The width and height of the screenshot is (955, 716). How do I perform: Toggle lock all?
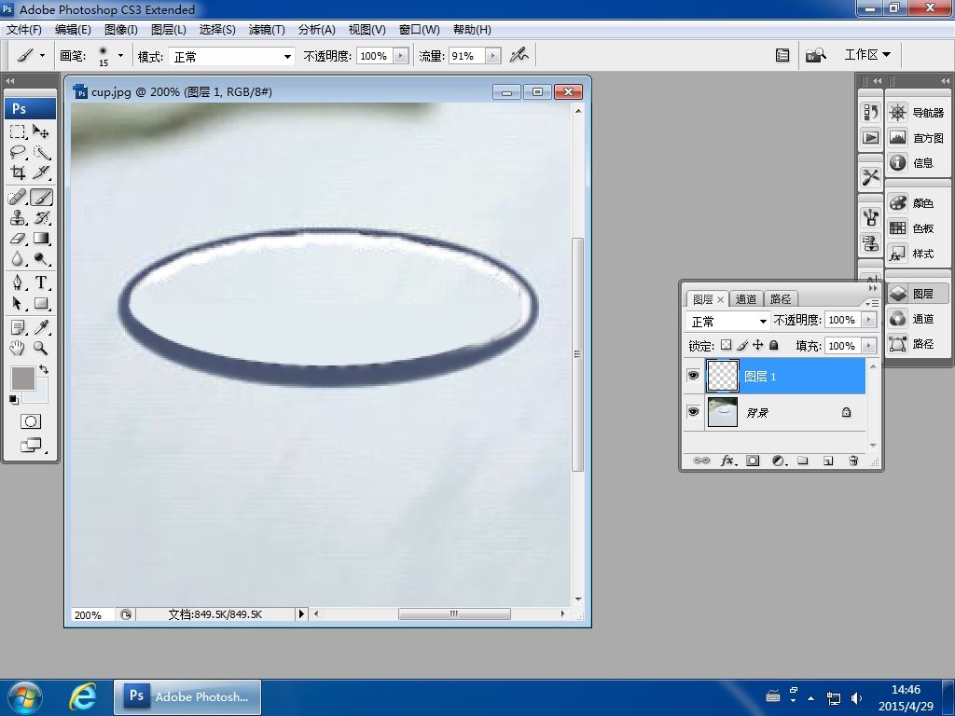point(773,345)
